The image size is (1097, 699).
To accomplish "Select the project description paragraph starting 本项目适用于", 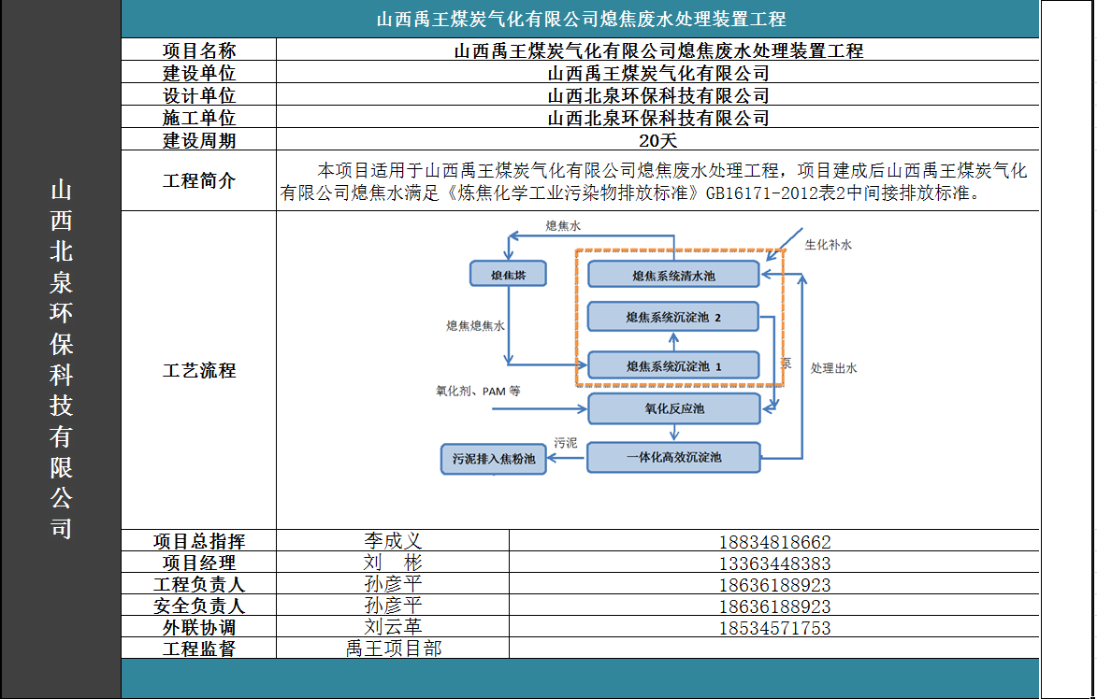I will coord(654,181).
